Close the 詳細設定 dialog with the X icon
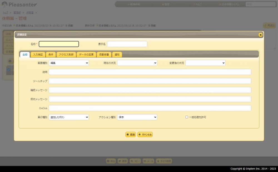 pos(260,35)
